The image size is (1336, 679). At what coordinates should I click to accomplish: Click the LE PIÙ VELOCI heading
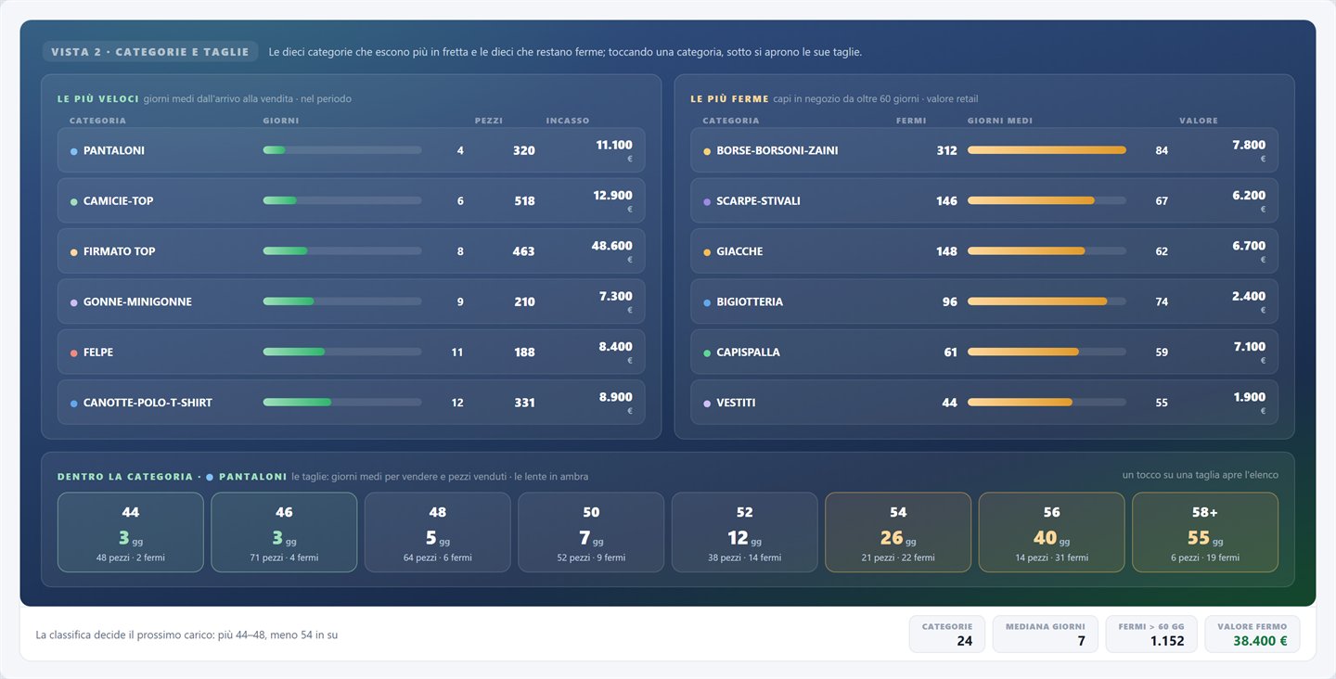98,98
